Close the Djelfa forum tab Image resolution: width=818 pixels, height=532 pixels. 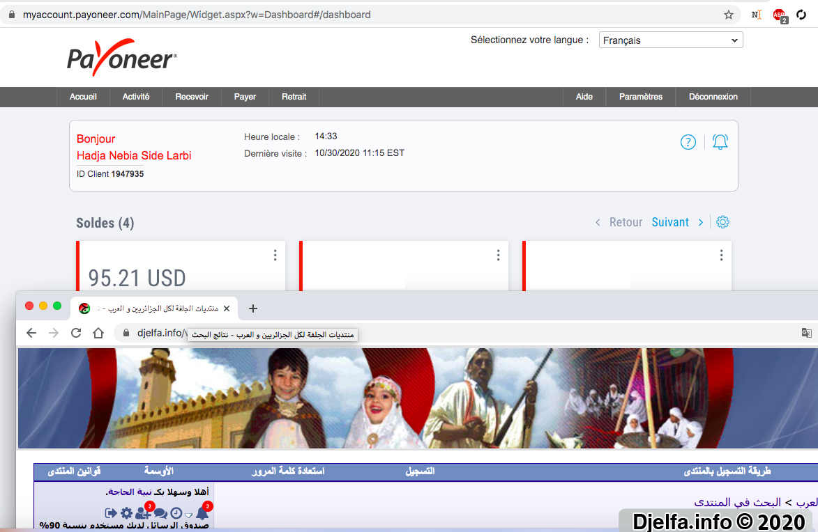pos(227,308)
